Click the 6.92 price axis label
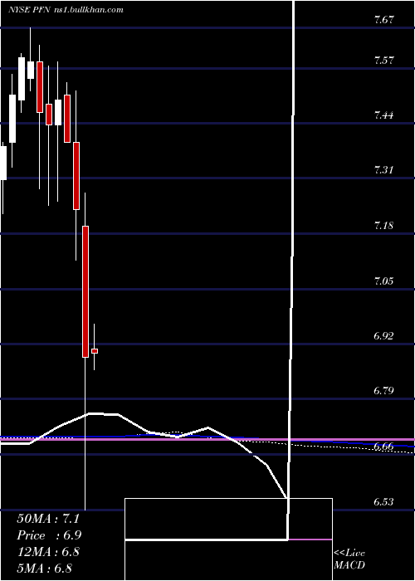The height and width of the screenshot is (581, 415). [x=383, y=336]
